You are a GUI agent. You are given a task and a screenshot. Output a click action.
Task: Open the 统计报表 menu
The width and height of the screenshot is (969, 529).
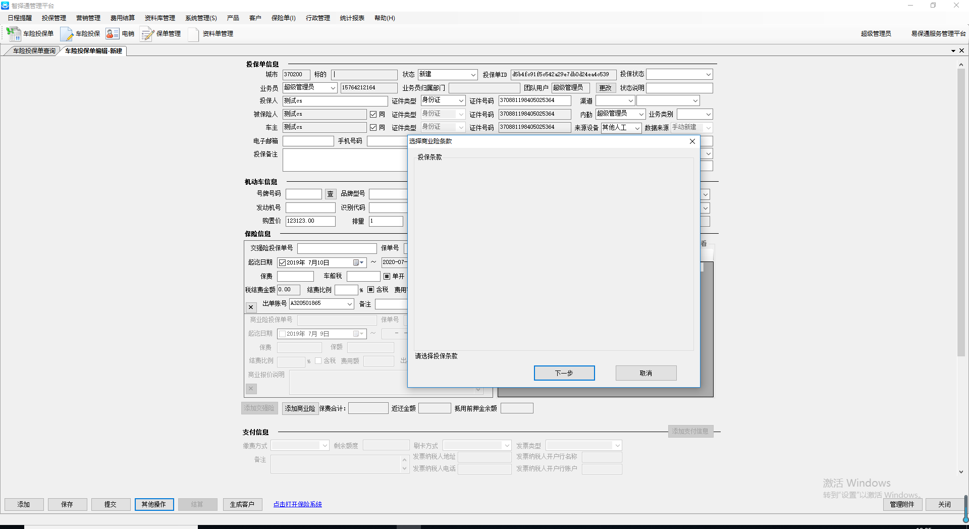click(352, 18)
